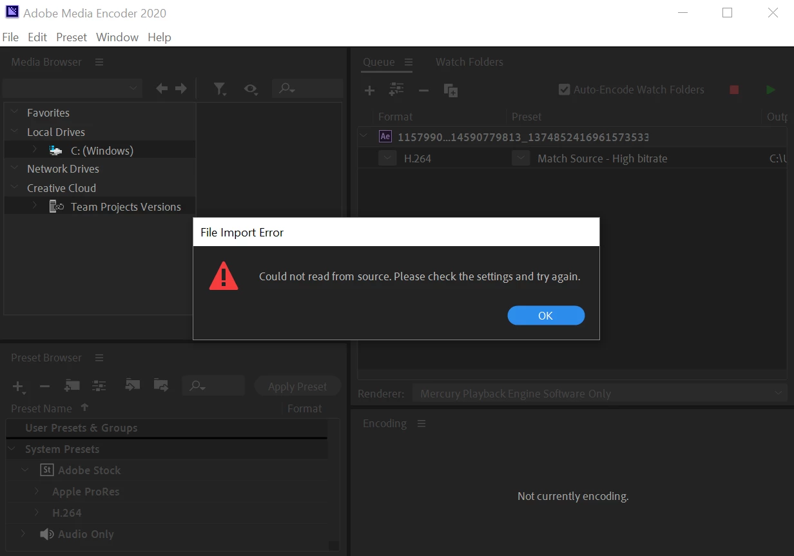This screenshot has width=794, height=556.
Task: Click the Preset column header in Queue
Action: 527,117
